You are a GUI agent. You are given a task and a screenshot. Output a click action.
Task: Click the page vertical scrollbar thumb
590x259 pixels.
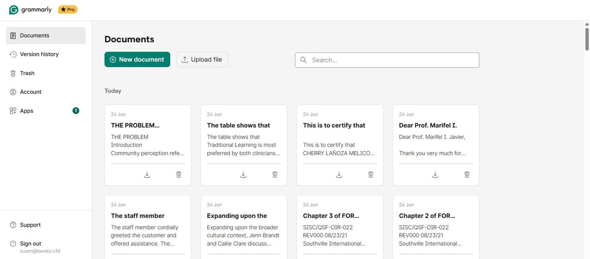587,39
